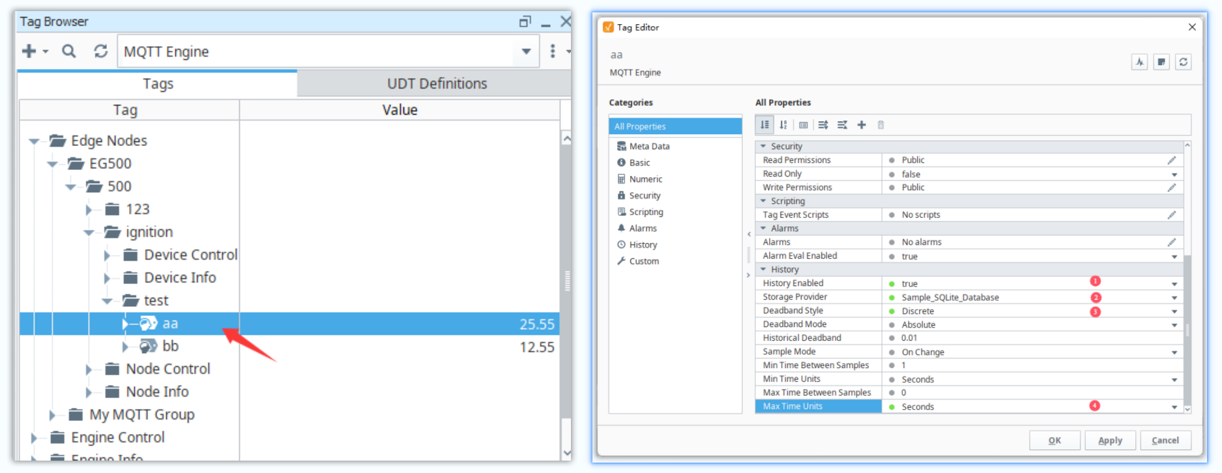Open the Storage Provider dropdown
The image size is (1222, 473).
(1174, 298)
